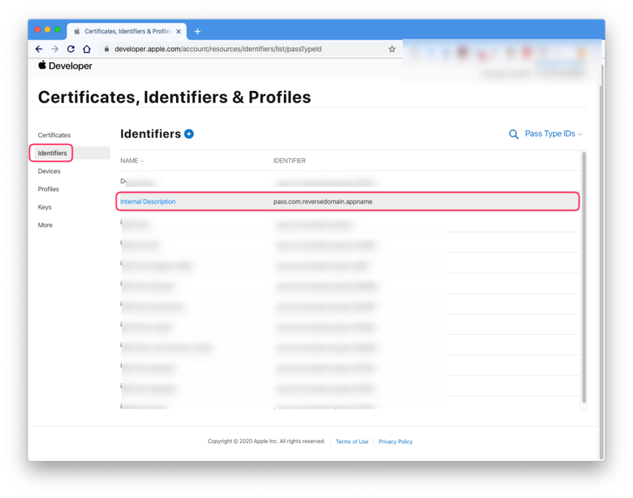Open Devices in the sidebar
633x498 pixels.
(x=49, y=171)
